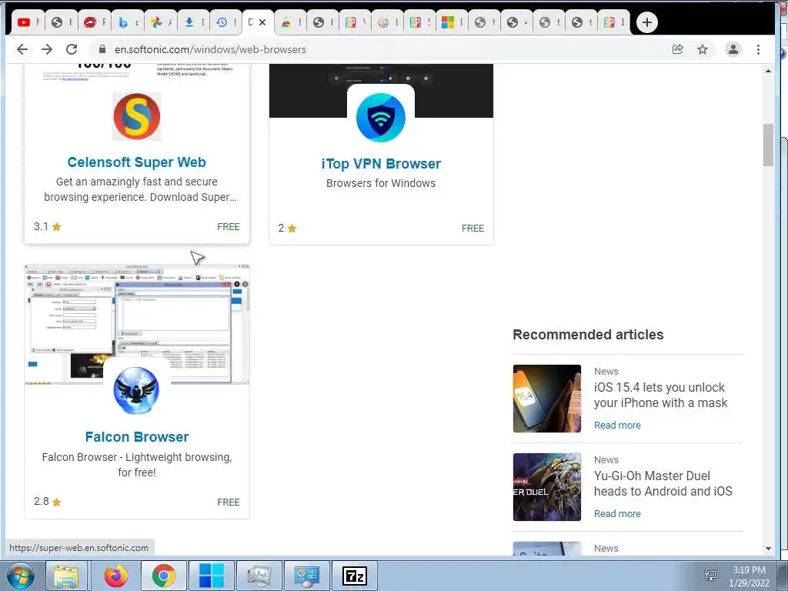
Task: Click 'Falcon Browser - Lightweight browsing' description
Action: point(137,464)
